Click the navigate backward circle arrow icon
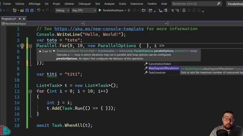Screen dimensions: 243x136 (x=1, y=10)
